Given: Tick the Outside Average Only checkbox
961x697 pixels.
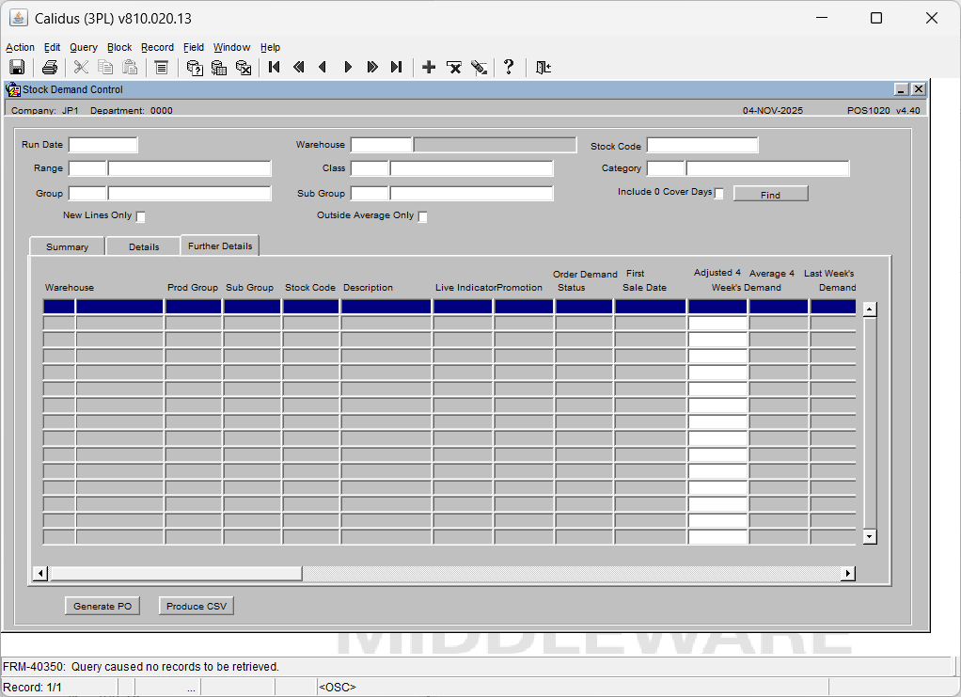Looking at the screenshot, I should tap(422, 217).
